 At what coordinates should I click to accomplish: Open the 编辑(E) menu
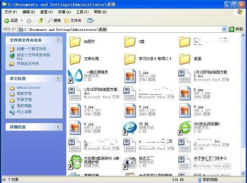[28, 12]
